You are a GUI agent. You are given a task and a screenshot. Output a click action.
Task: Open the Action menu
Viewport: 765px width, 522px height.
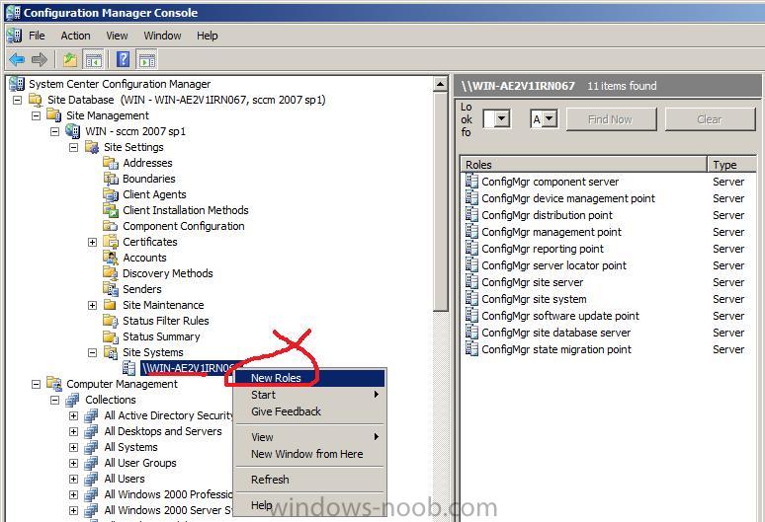pos(75,36)
